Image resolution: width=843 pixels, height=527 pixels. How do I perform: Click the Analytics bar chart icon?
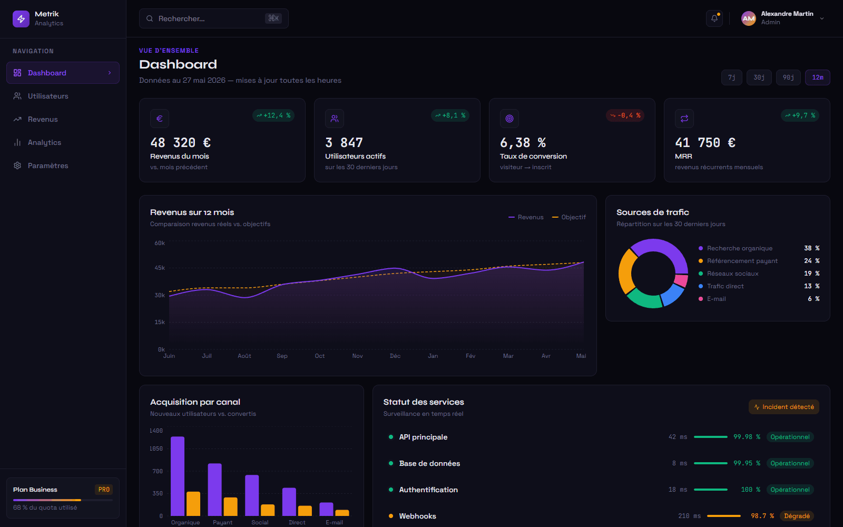pos(17,142)
